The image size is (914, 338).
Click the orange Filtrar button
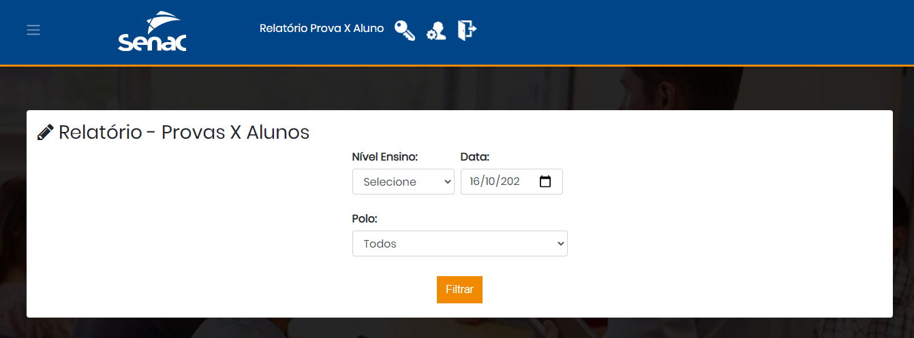(x=459, y=290)
